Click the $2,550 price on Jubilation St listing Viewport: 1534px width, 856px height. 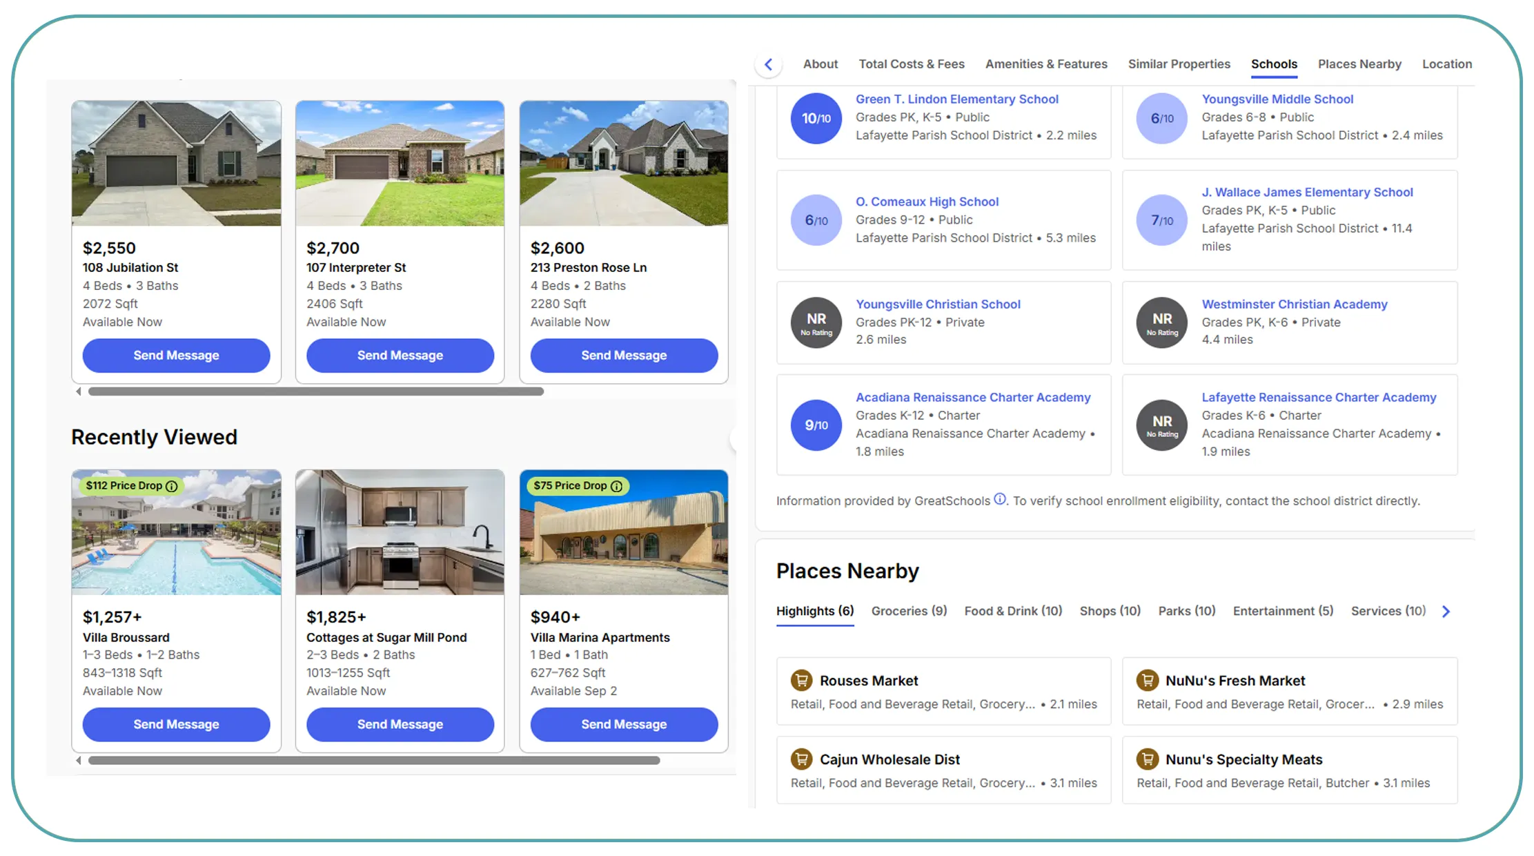(x=109, y=248)
